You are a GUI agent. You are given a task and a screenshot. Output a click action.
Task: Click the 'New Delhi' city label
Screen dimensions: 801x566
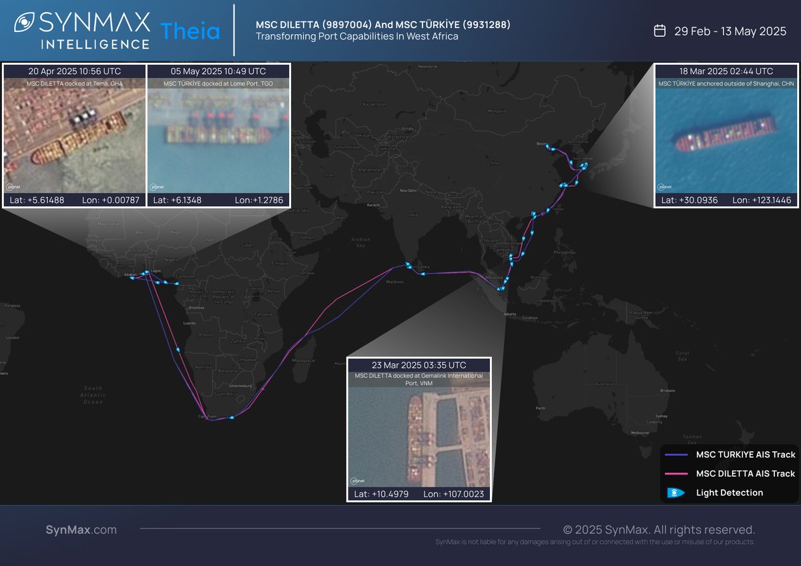click(x=407, y=191)
